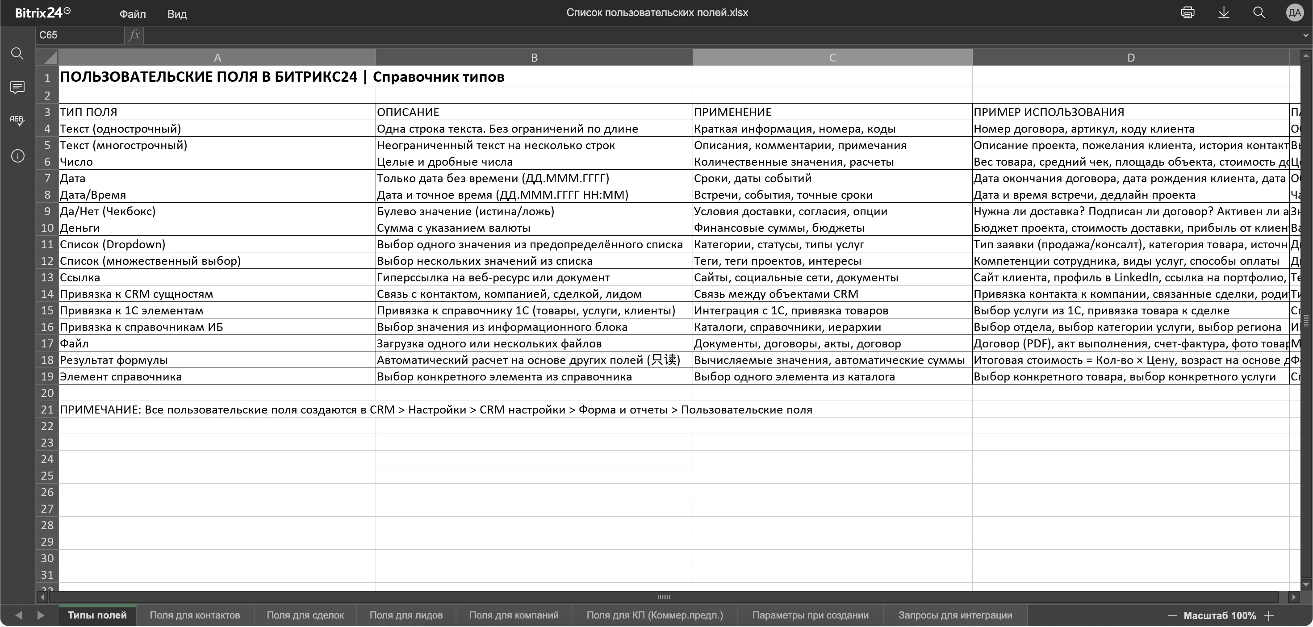Open search via the top-right magnifier icon
The image size is (1313, 627).
(x=1259, y=13)
